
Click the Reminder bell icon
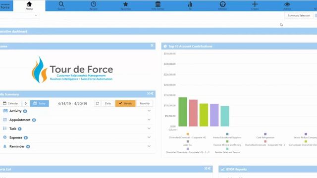(x=5, y=146)
